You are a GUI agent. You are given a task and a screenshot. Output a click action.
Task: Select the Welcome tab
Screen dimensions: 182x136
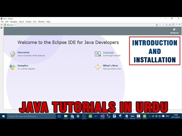tap(10, 25)
